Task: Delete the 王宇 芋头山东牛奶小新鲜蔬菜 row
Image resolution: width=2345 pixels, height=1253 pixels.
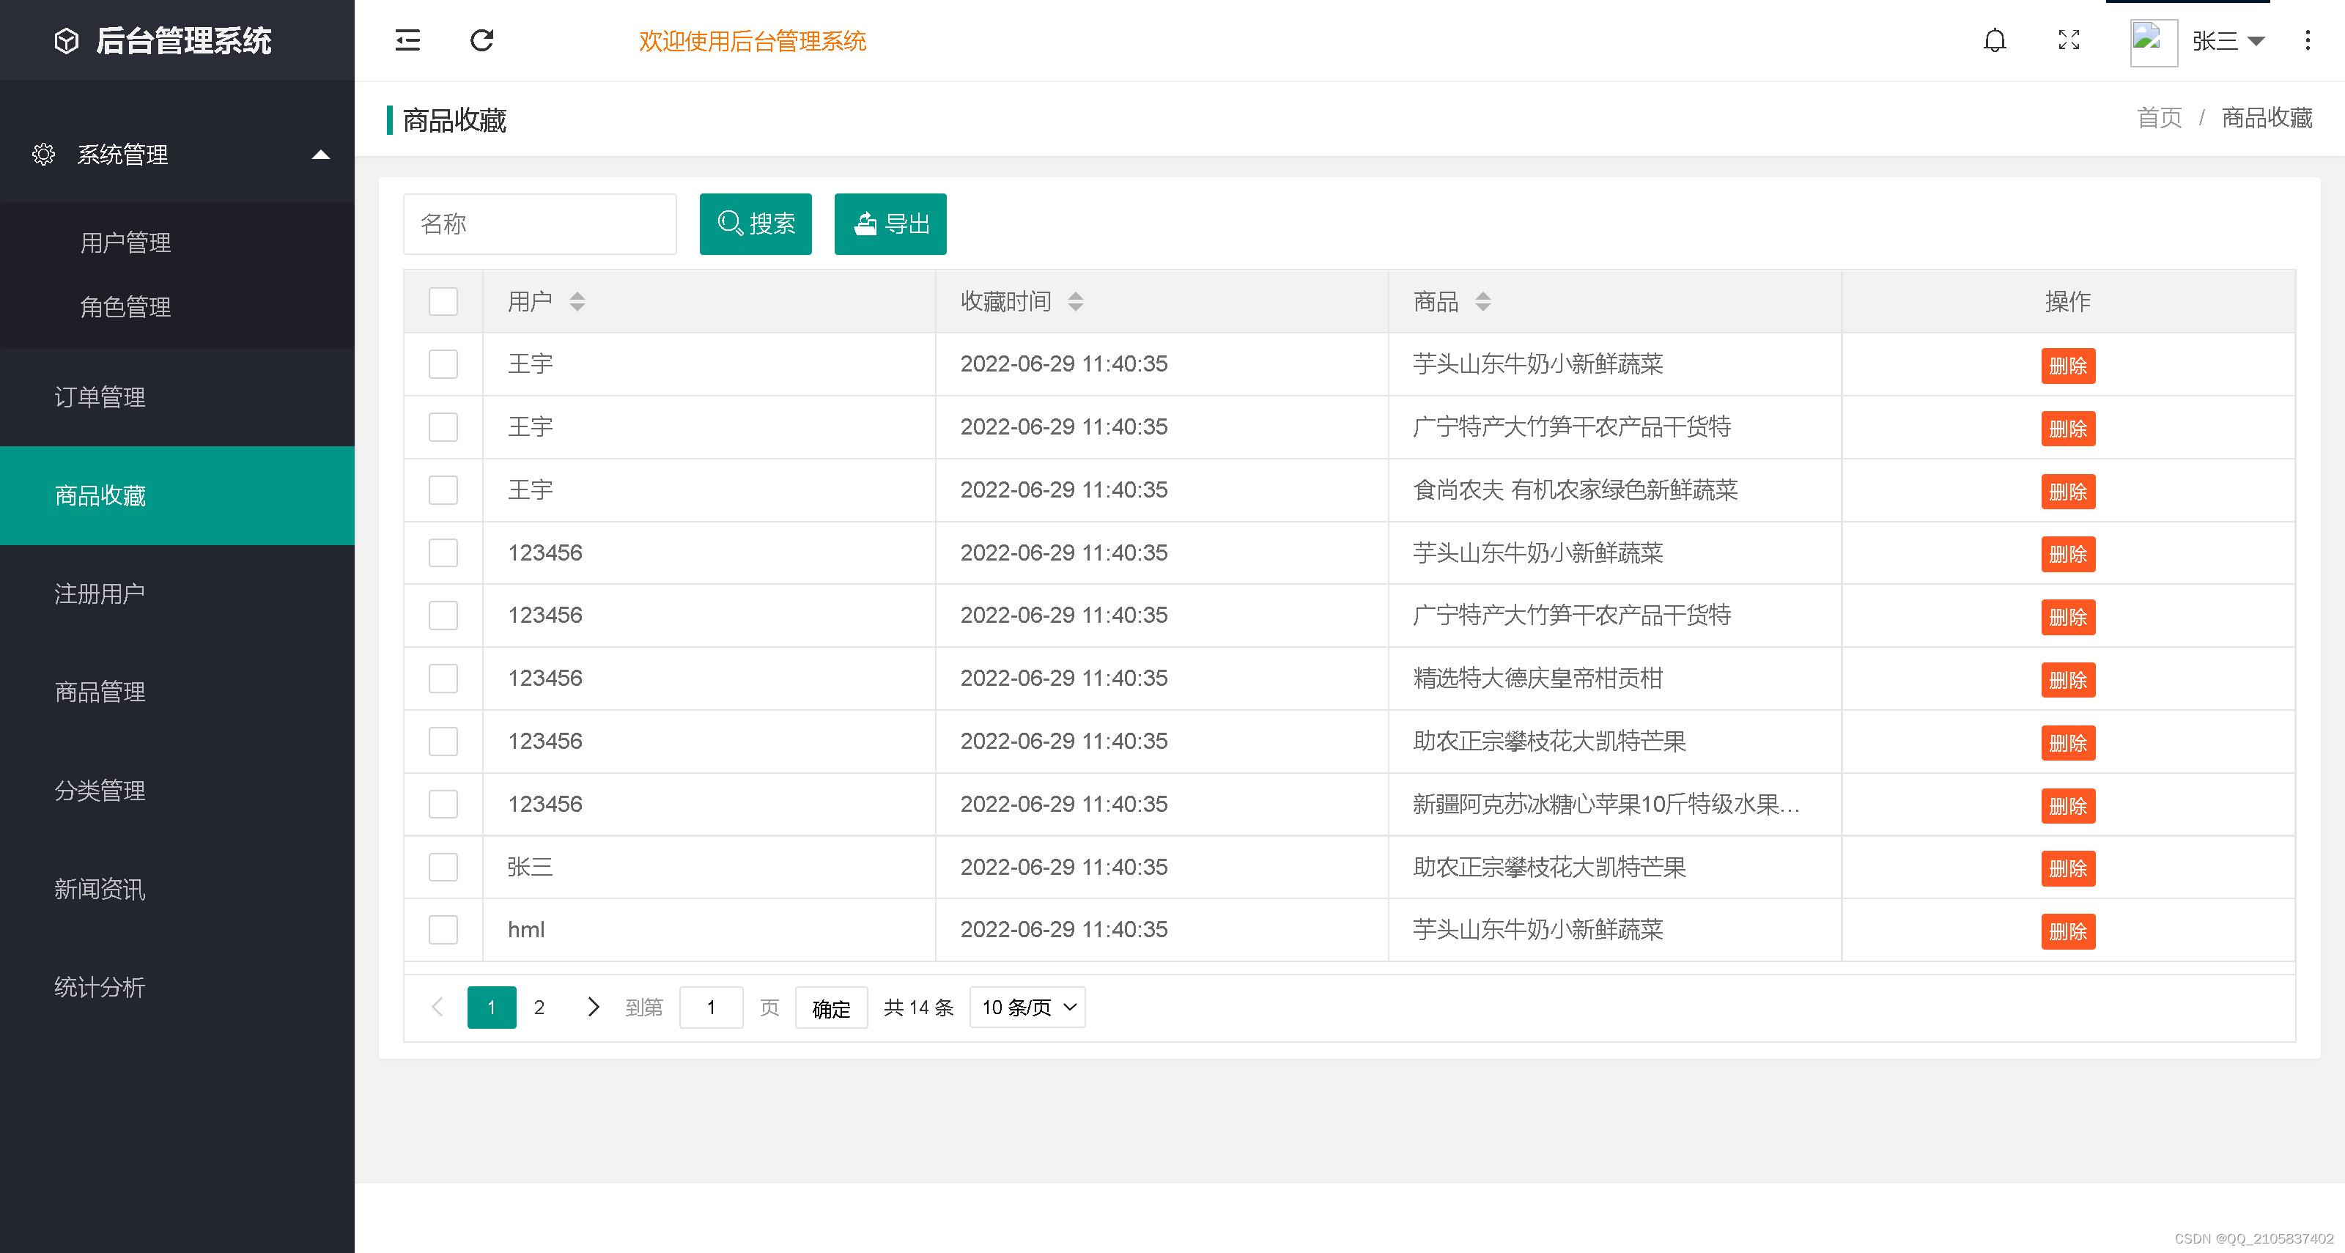Action: coord(2067,366)
